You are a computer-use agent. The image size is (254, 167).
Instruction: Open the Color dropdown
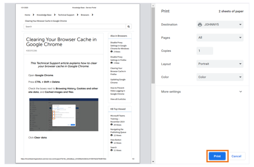220,77
